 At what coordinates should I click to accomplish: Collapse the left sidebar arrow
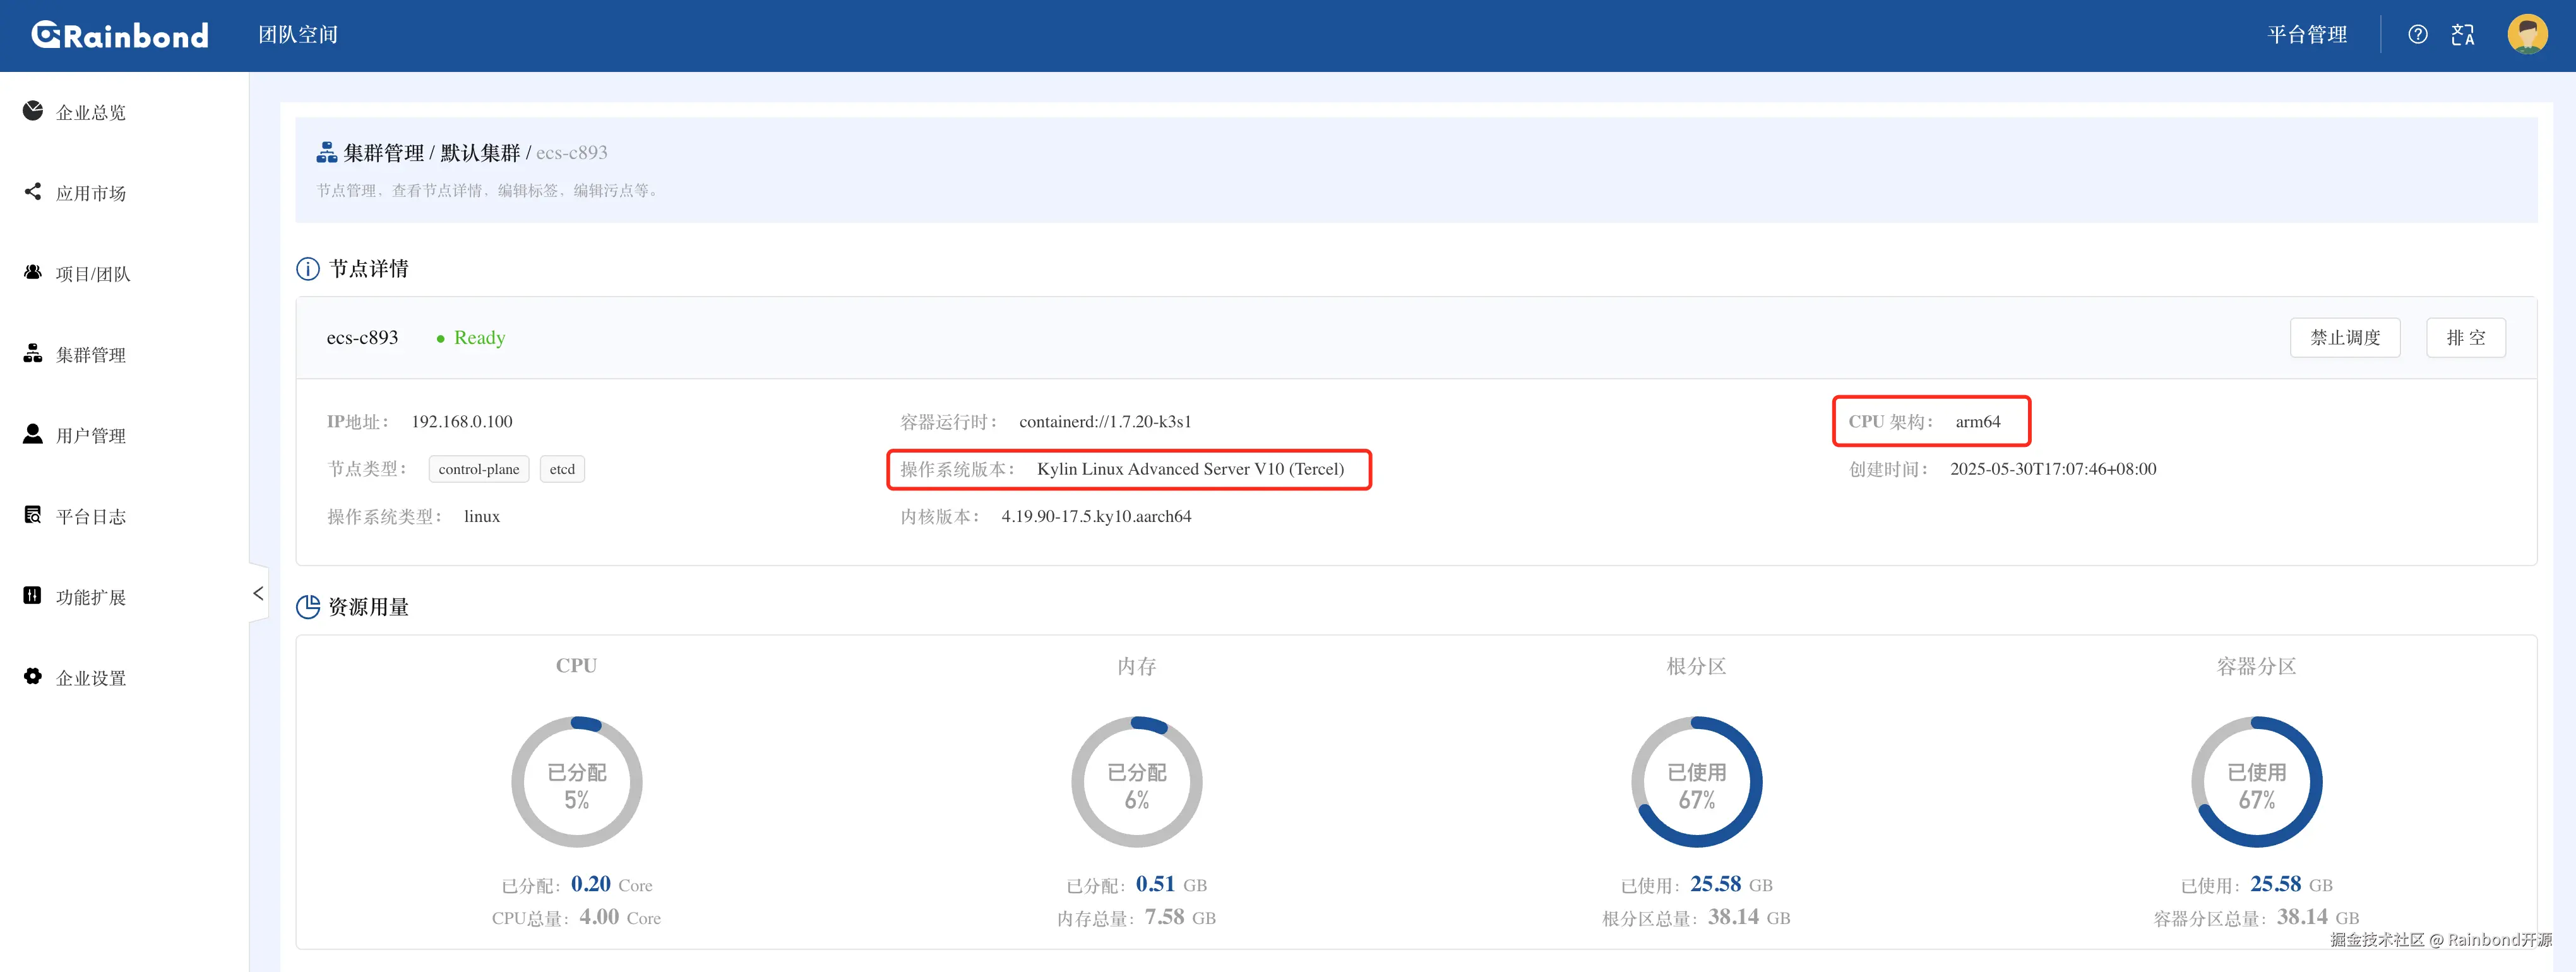(258, 593)
